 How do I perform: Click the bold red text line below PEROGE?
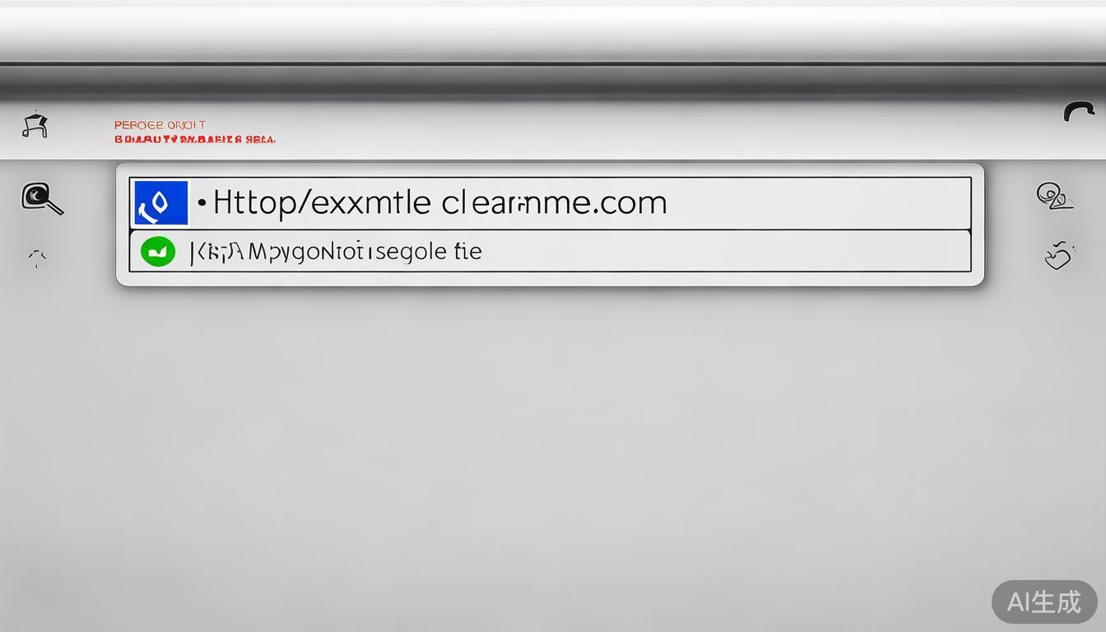(x=195, y=139)
